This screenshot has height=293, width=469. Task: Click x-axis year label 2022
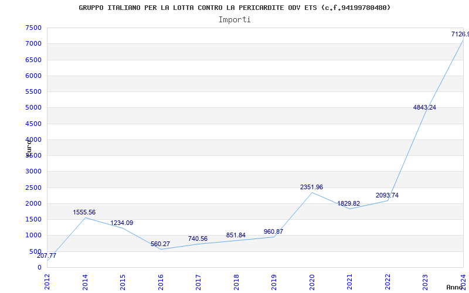click(388, 282)
